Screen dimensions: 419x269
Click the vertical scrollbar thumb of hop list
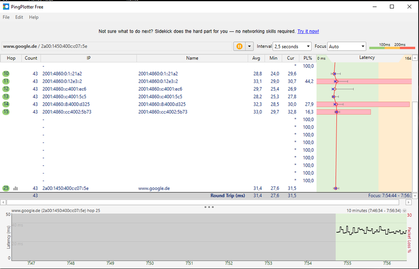coord(415,147)
